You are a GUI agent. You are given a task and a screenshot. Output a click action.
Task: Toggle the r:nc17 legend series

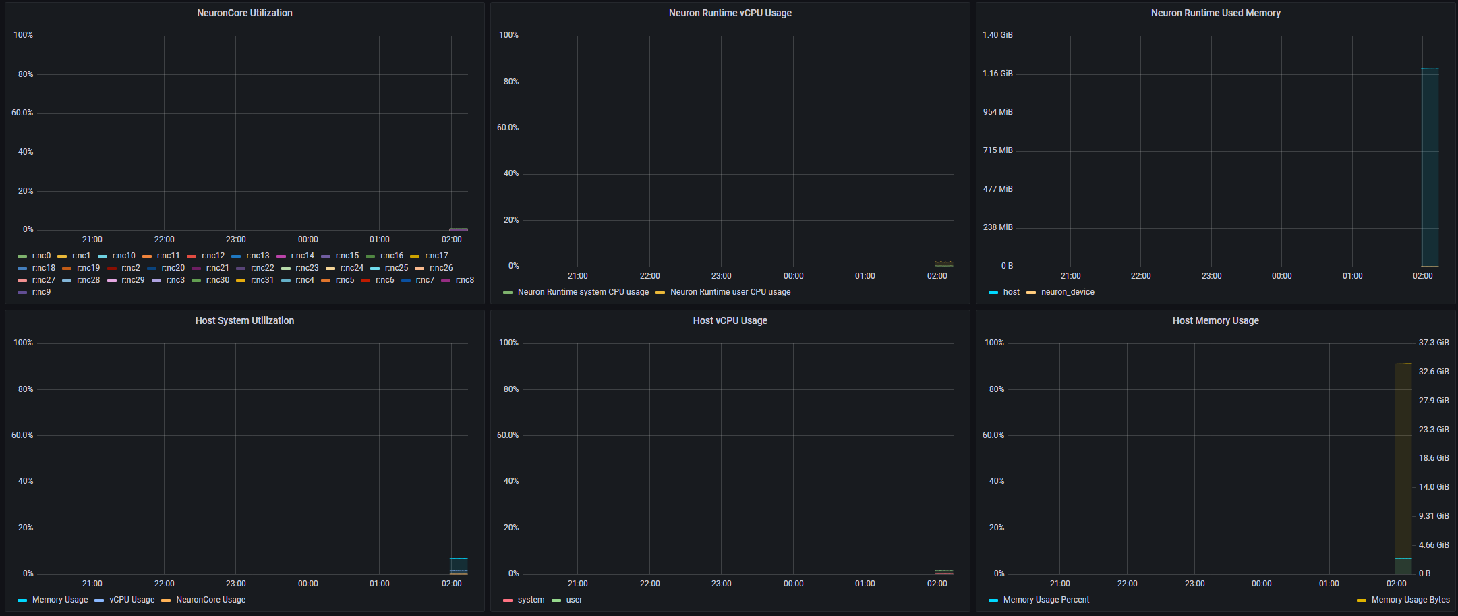point(436,256)
